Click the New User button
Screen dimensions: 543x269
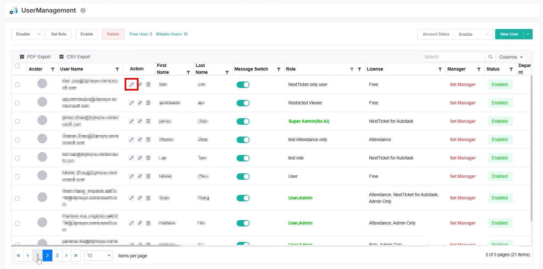tap(509, 34)
